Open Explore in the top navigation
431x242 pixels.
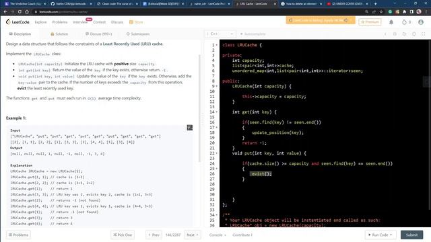coord(40,22)
